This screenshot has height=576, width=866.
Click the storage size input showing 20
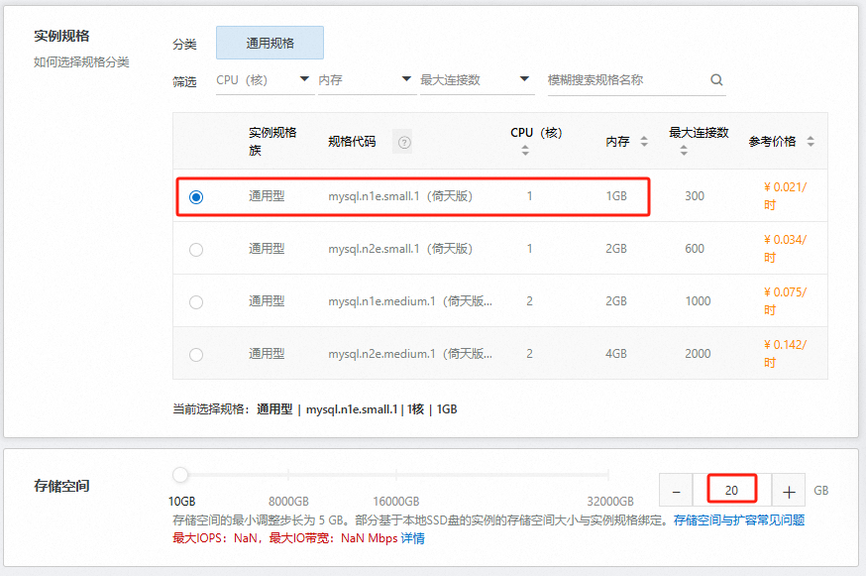(732, 491)
